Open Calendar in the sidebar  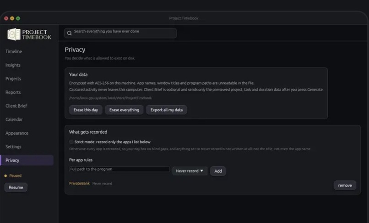14,120
